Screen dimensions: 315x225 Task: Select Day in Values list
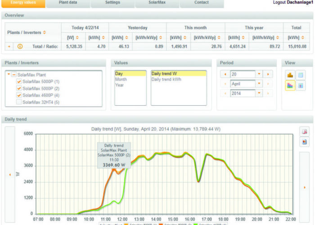(x=130, y=73)
